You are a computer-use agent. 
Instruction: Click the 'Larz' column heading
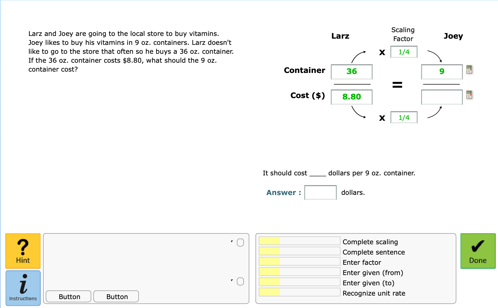(340, 36)
